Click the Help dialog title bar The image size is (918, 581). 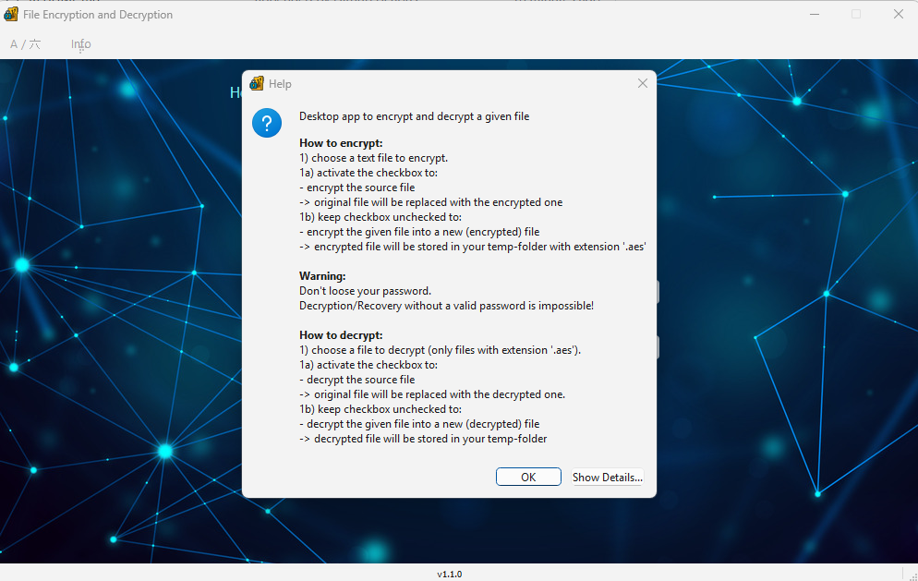[443, 83]
